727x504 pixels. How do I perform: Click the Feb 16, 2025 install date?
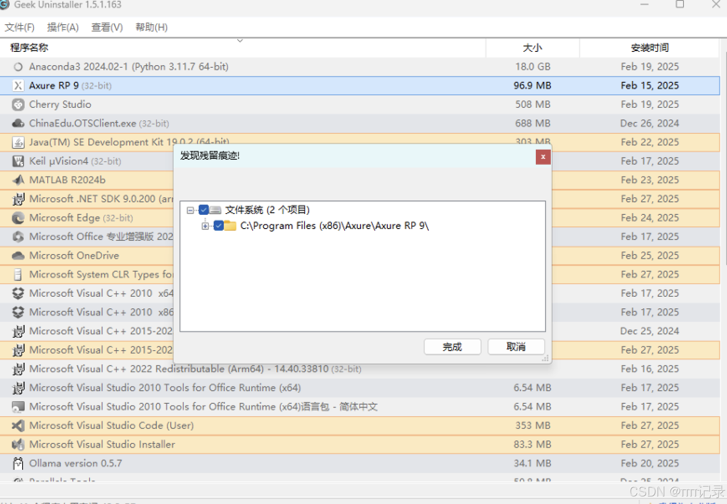pos(650,369)
